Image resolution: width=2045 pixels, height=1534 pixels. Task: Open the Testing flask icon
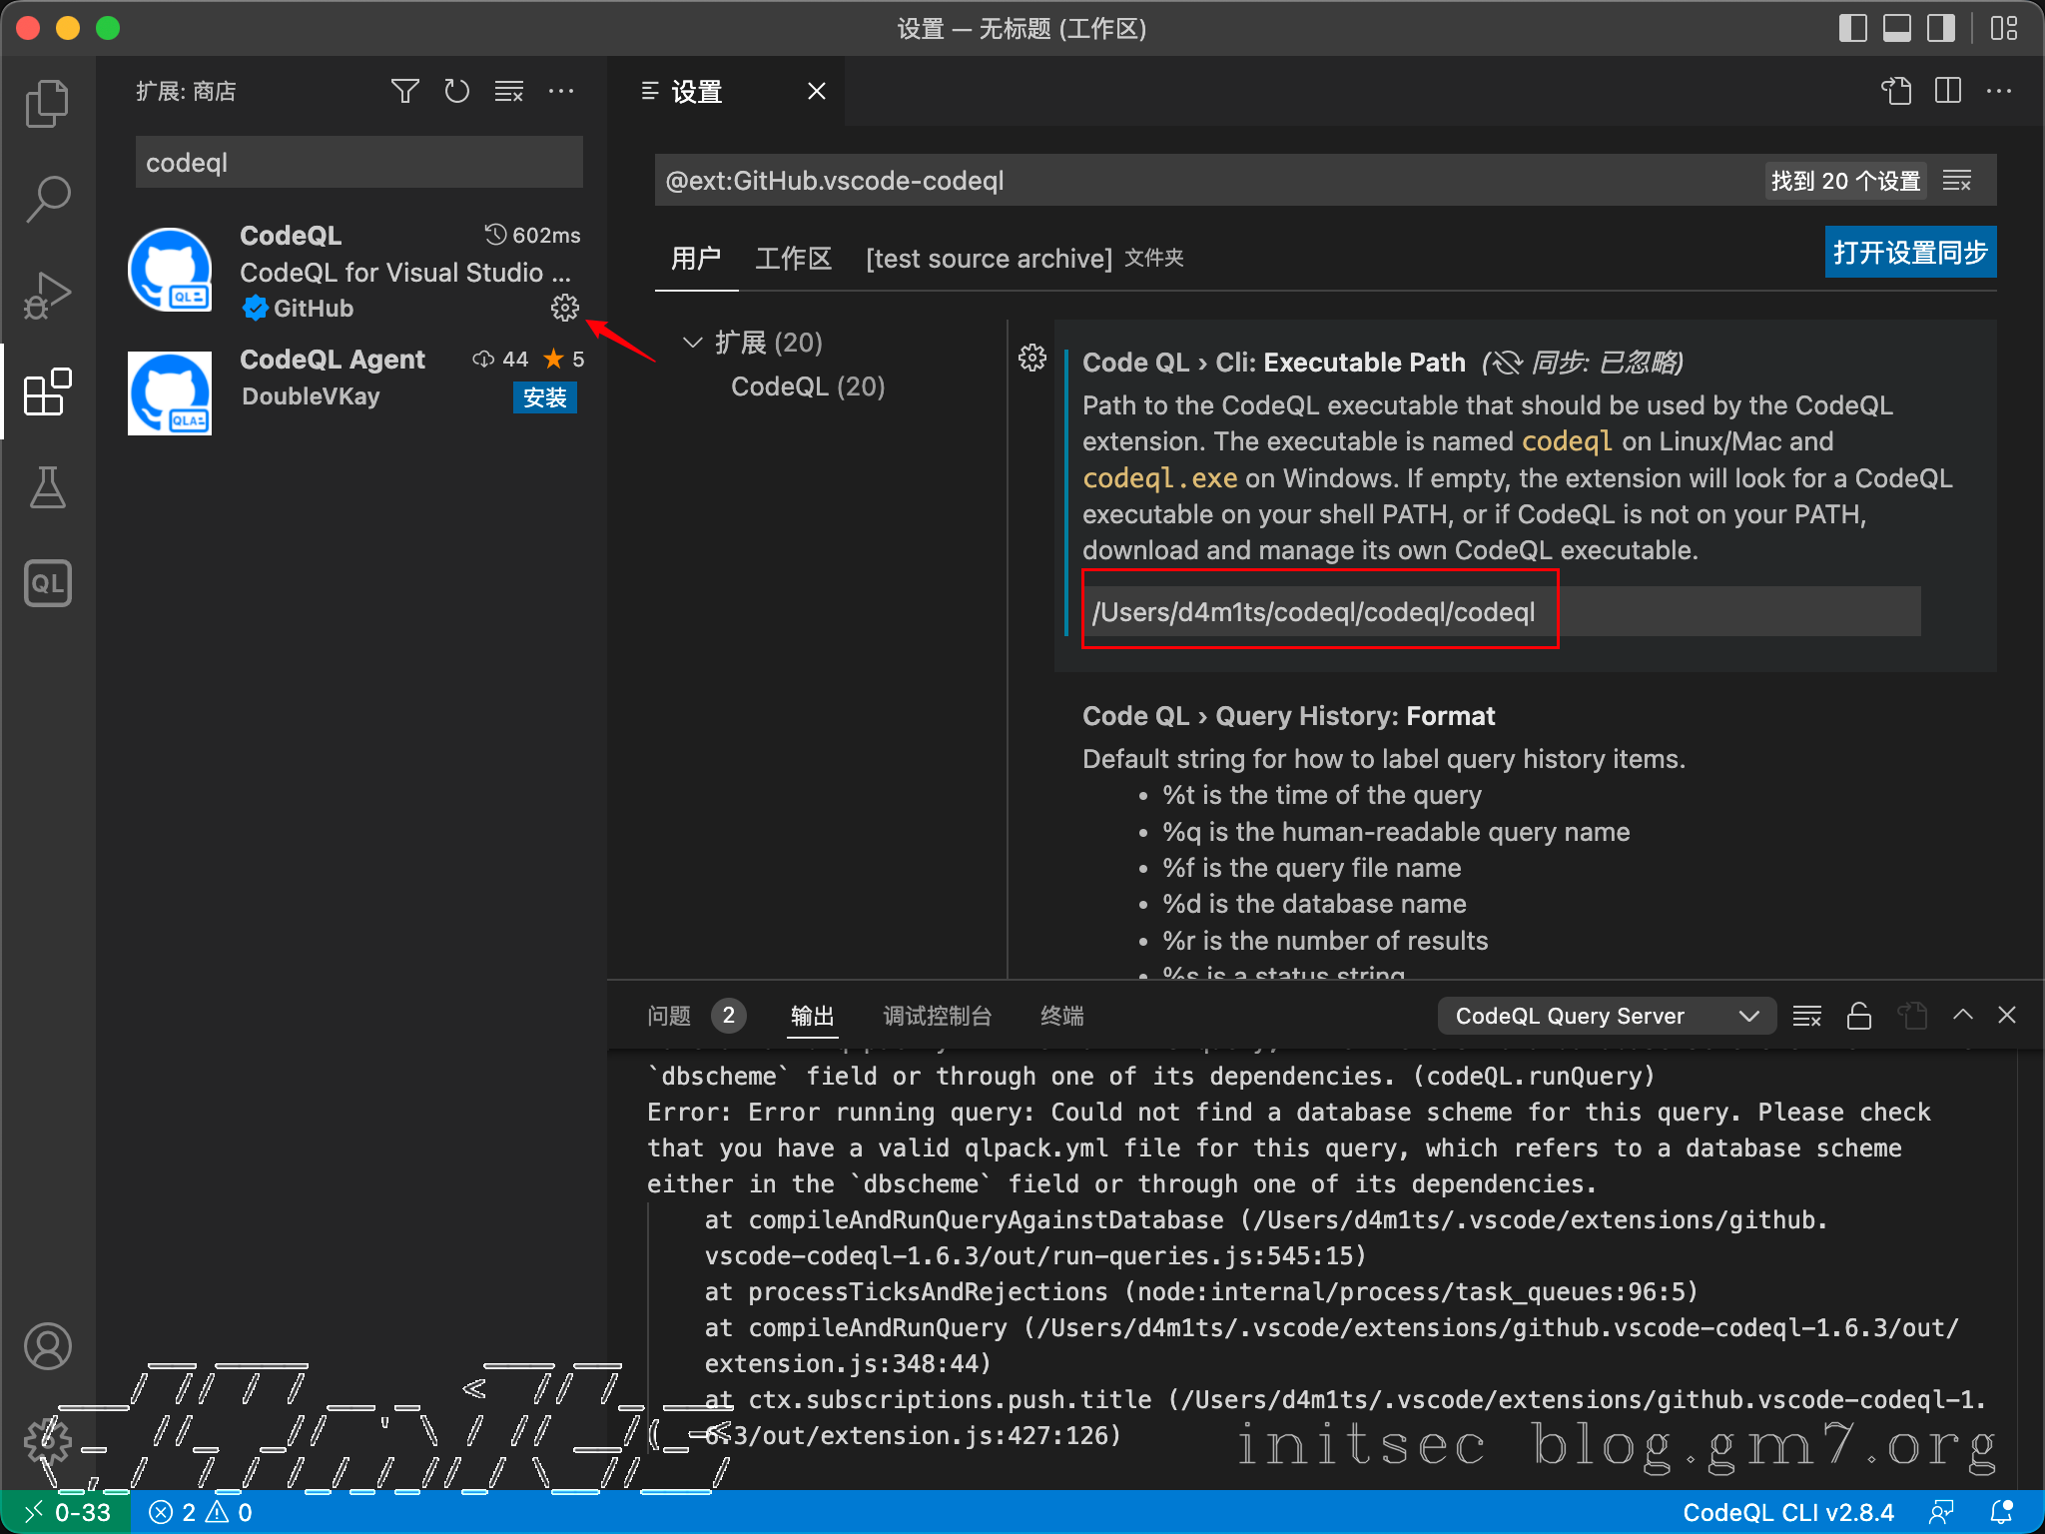point(47,487)
